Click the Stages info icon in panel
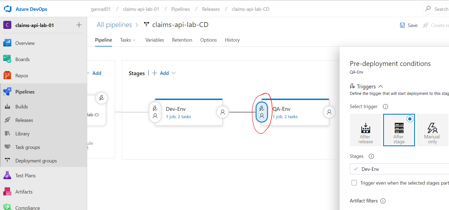 (371, 156)
